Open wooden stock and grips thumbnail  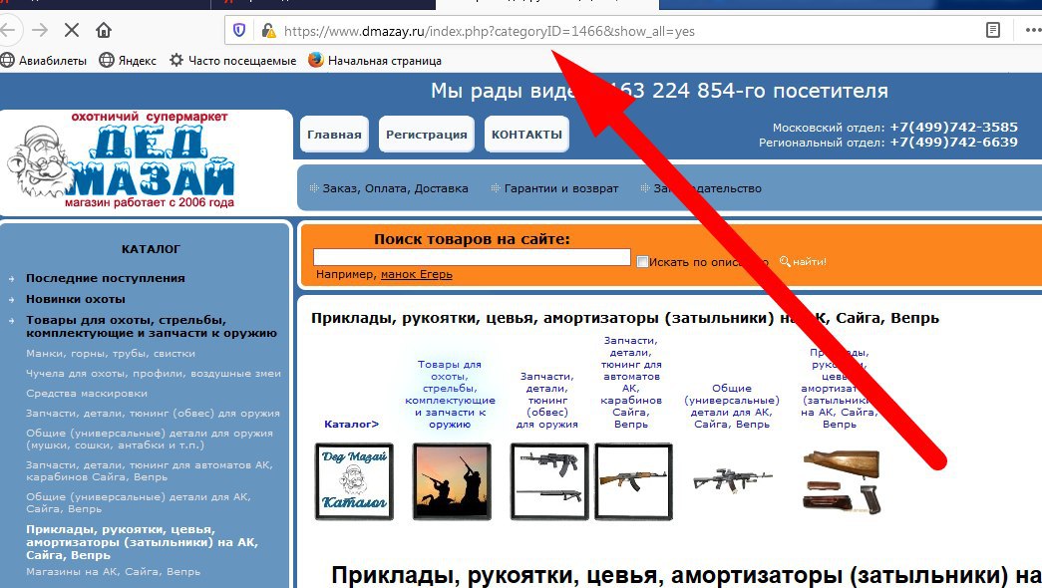click(842, 481)
